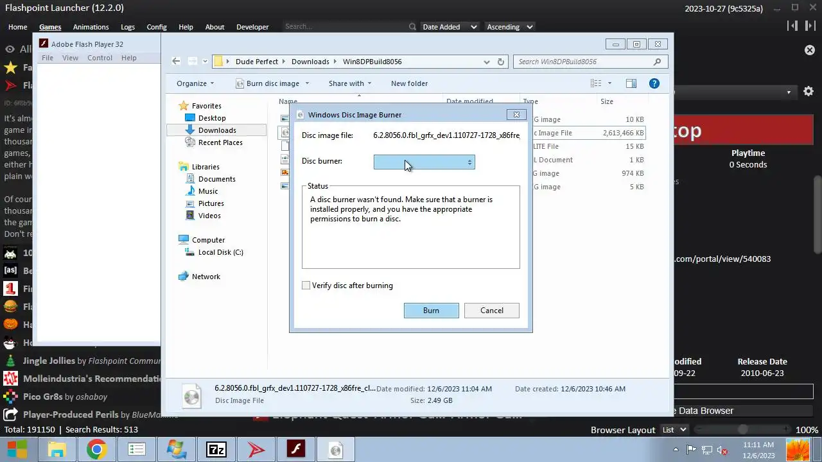
Task: Open the Disc burner dropdown
Action: click(424, 162)
